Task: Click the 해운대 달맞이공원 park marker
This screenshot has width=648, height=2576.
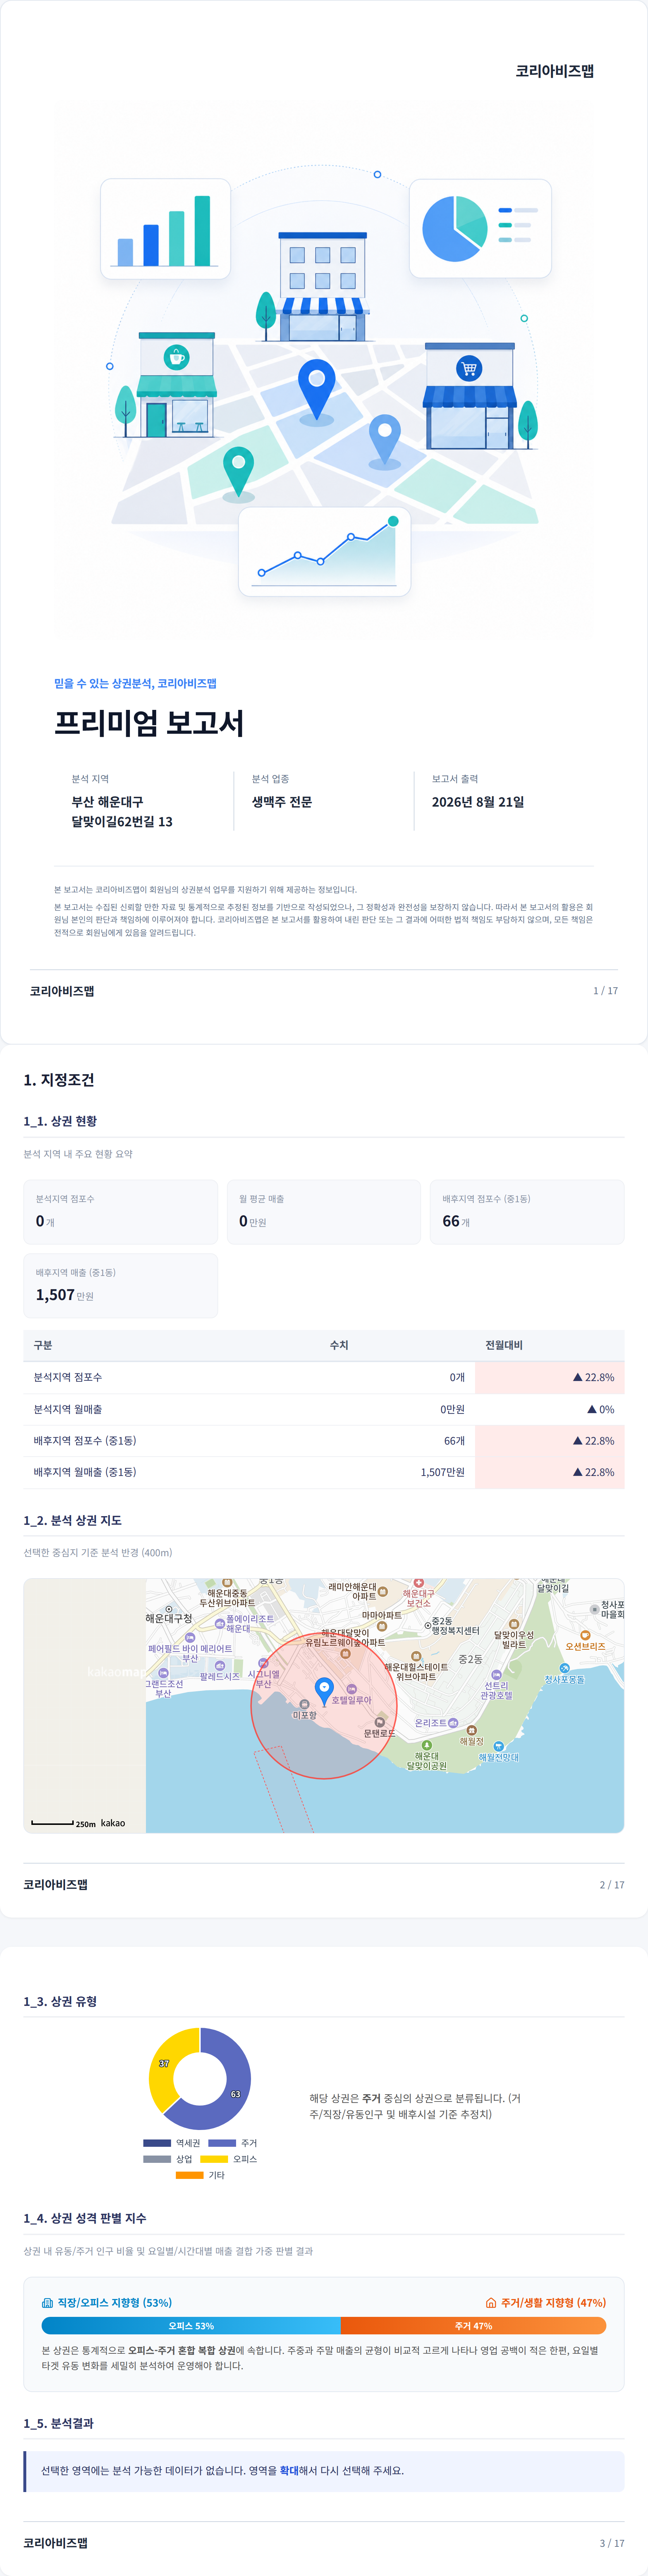Action: [427, 1745]
